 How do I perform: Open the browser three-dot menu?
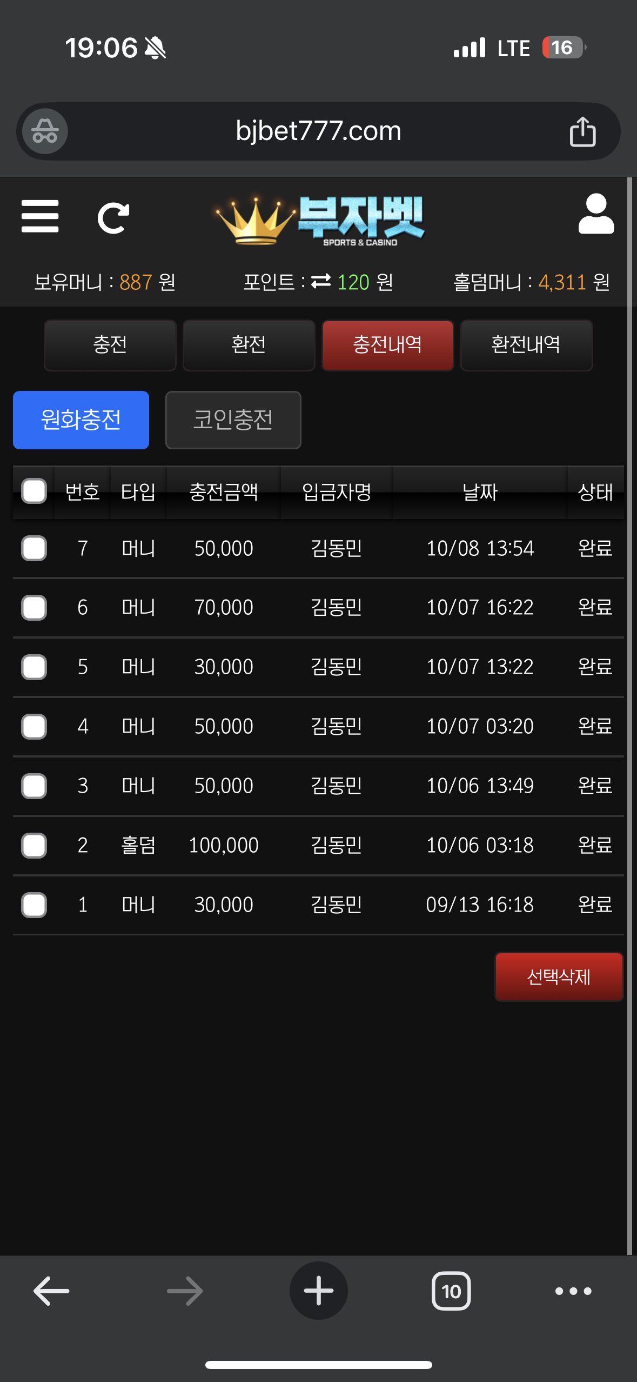pyautogui.click(x=573, y=1291)
